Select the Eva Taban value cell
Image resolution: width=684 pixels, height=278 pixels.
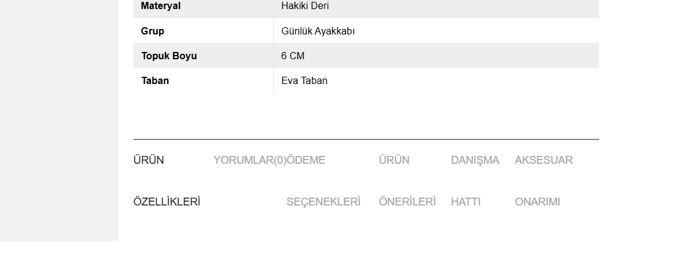click(x=436, y=81)
